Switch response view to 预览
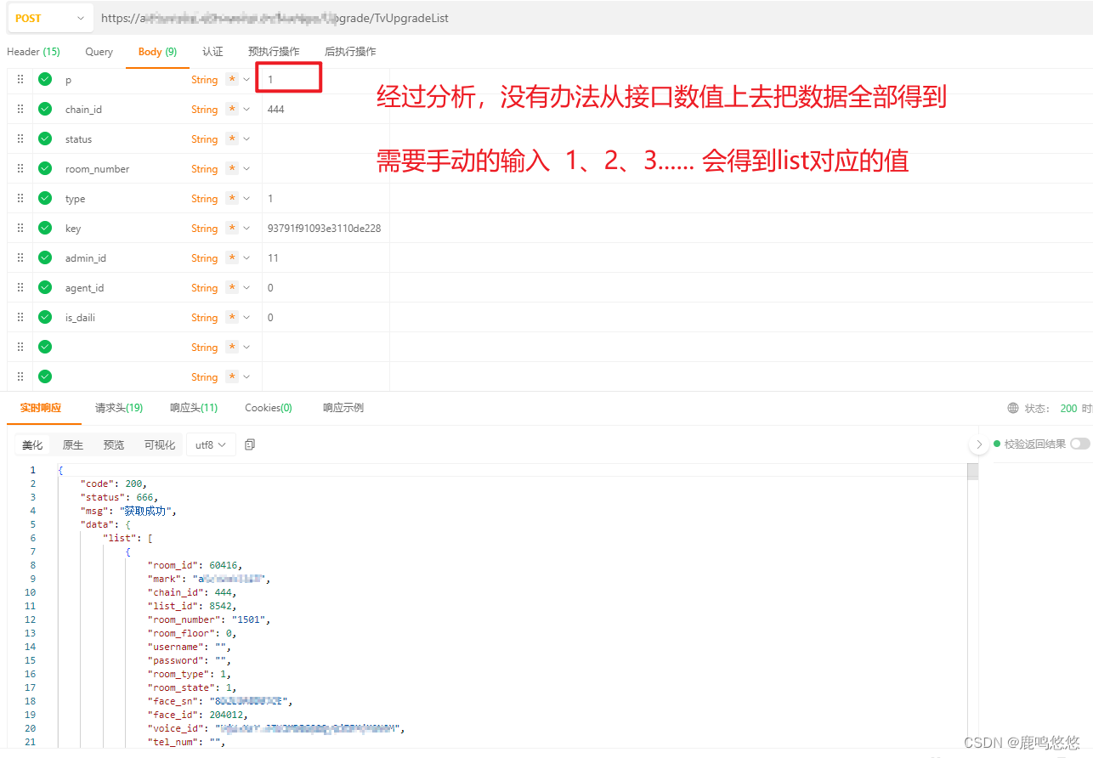Image resolution: width=1093 pixels, height=758 pixels. coord(114,444)
